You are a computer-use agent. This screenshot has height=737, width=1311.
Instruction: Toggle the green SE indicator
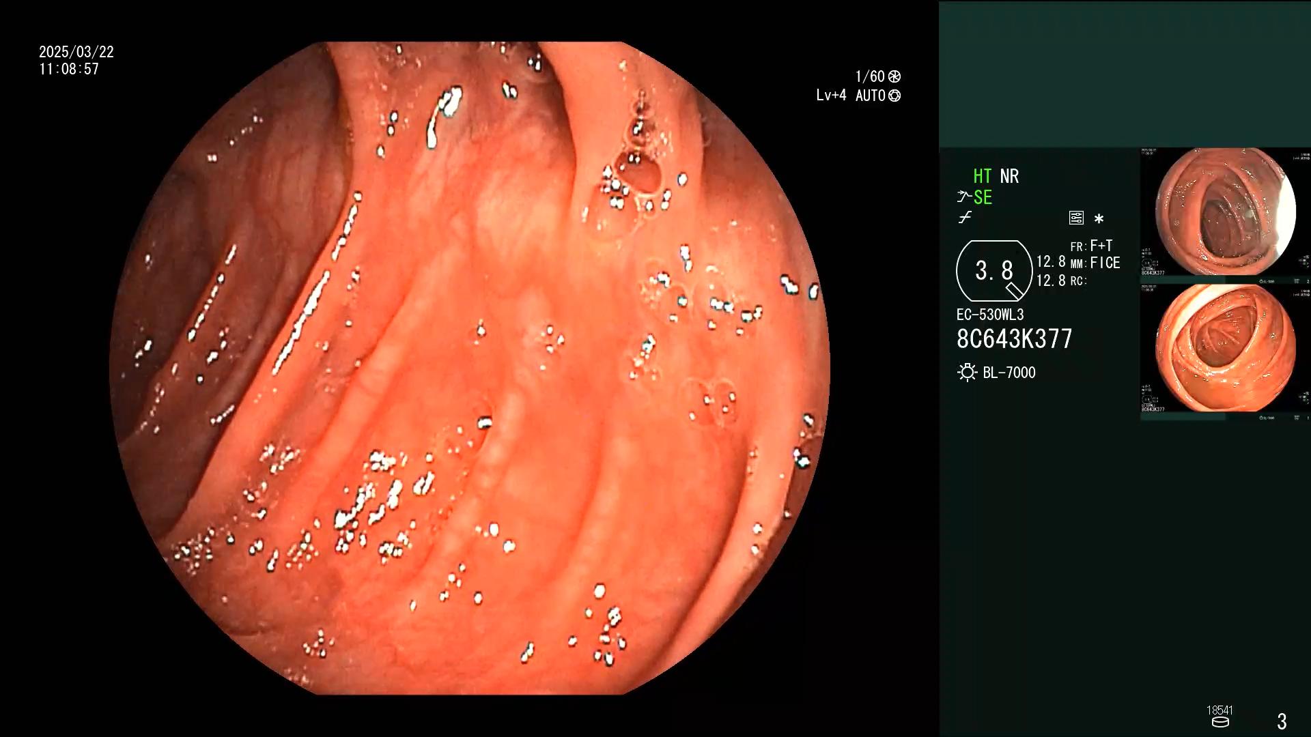(x=983, y=197)
